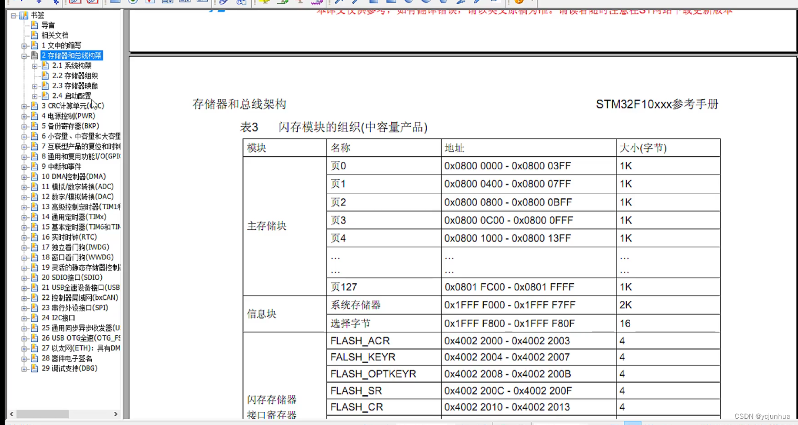The image size is (798, 425).
Task: Click the bookmark icon of 18 窗口看门狗(WWDG)
Action: point(35,257)
